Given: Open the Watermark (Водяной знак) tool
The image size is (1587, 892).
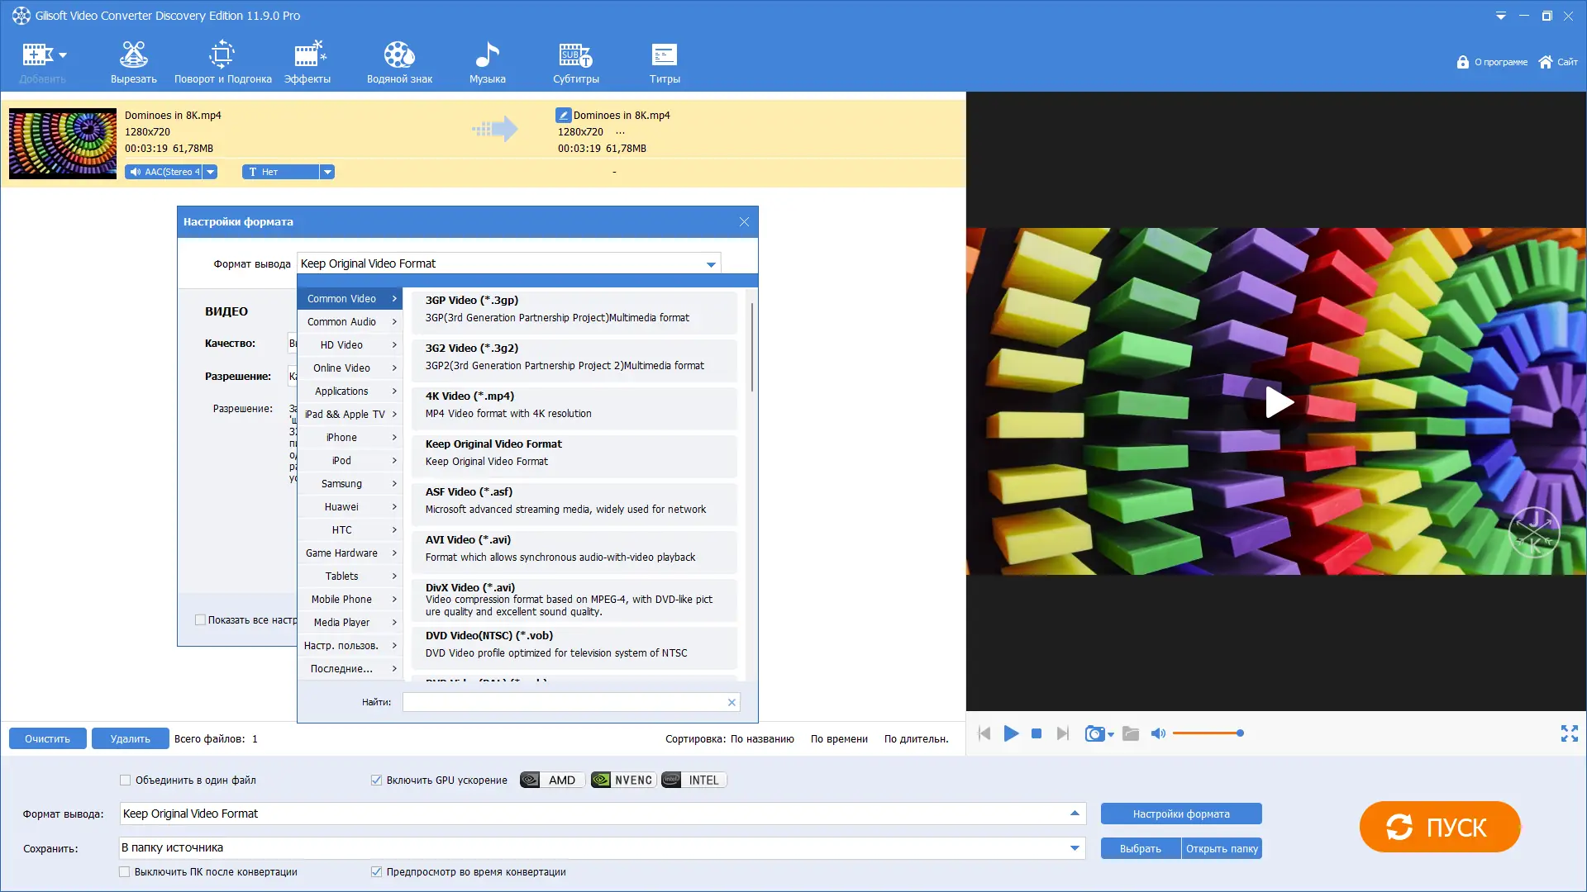Looking at the screenshot, I should pos(399,63).
